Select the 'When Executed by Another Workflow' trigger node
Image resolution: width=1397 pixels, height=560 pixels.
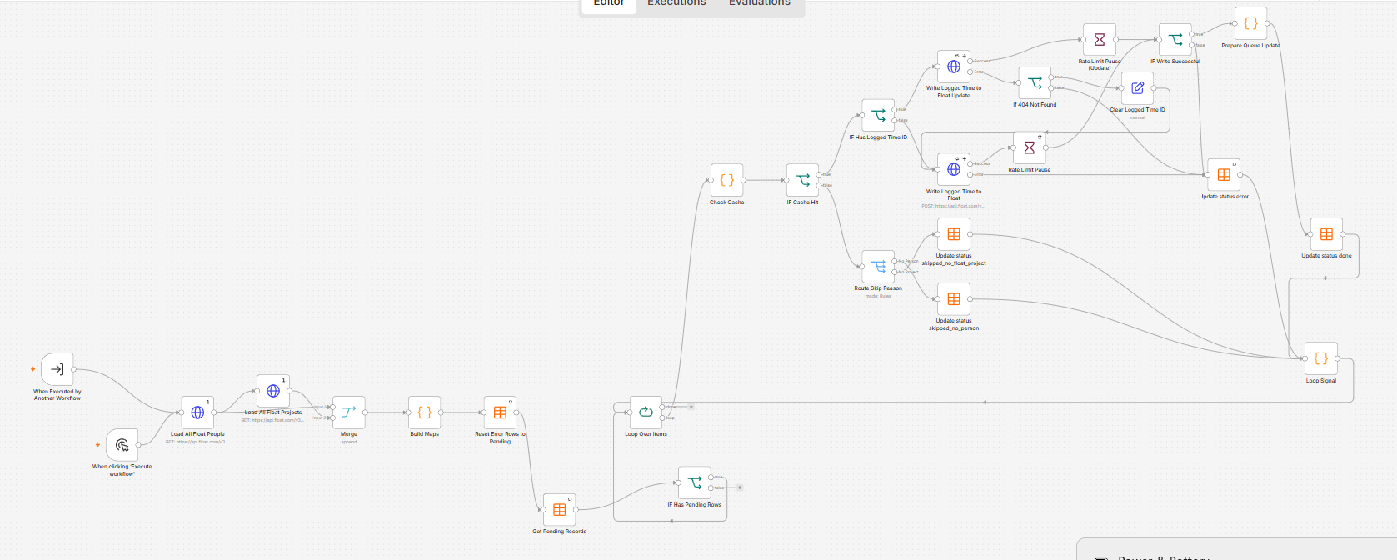(57, 369)
